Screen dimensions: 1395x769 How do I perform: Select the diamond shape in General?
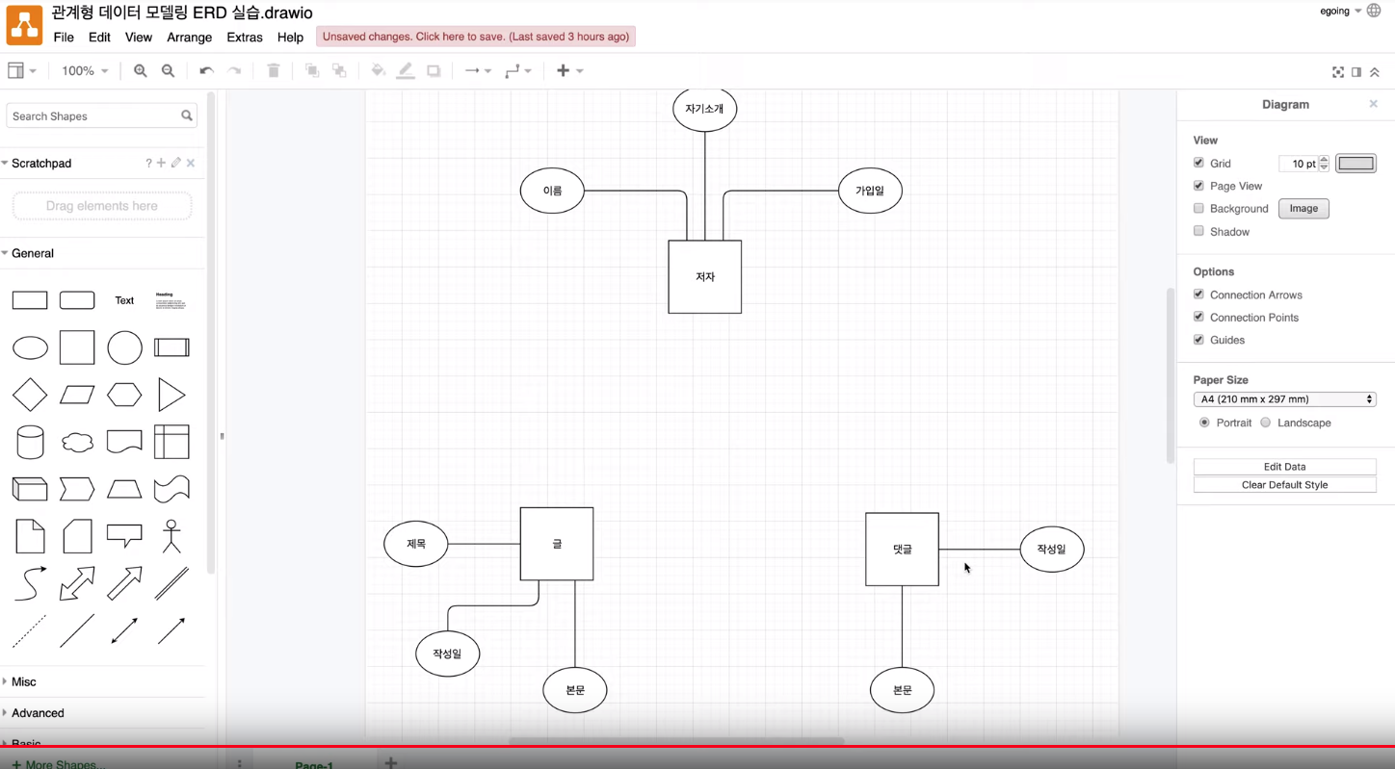30,395
